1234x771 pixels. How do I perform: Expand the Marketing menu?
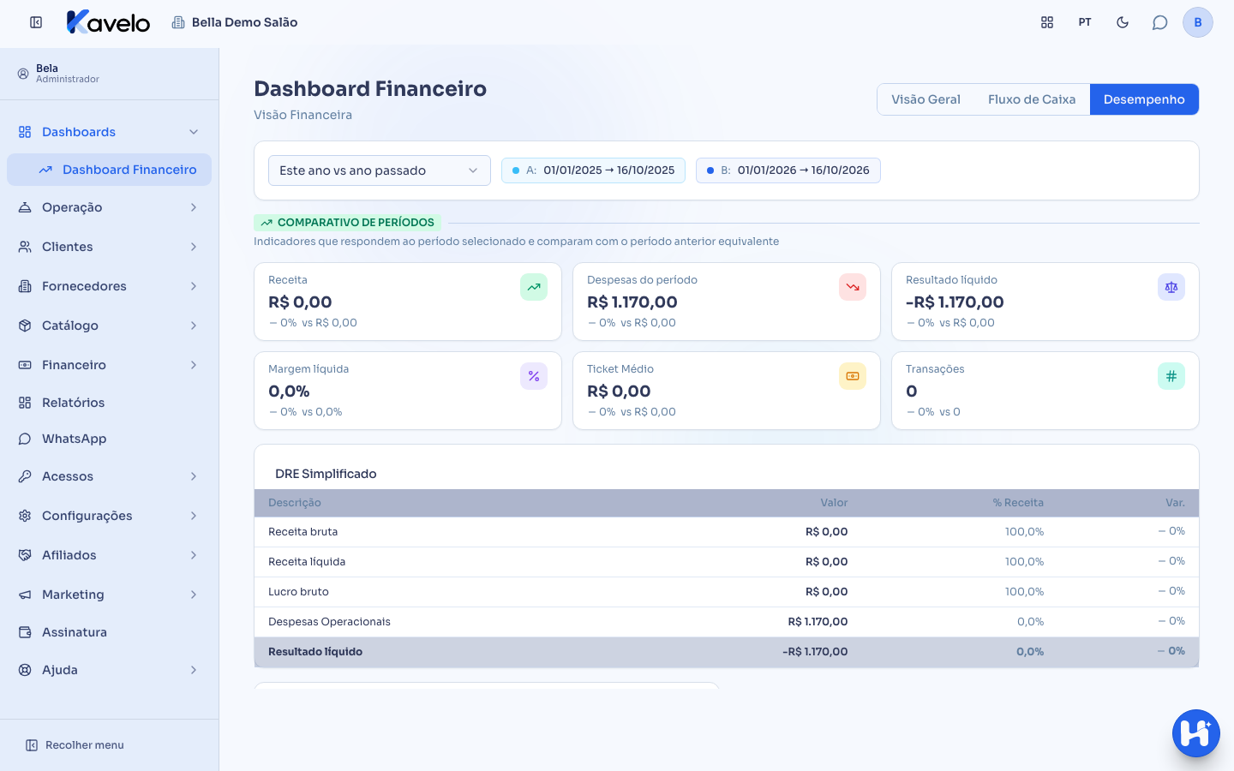(x=110, y=595)
